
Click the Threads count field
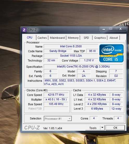(118, 118)
